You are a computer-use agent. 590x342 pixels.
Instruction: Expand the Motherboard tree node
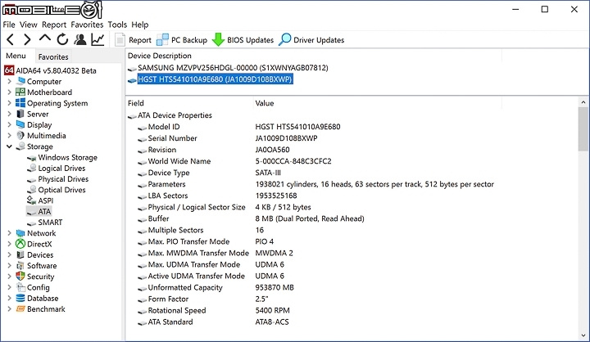click(x=9, y=92)
